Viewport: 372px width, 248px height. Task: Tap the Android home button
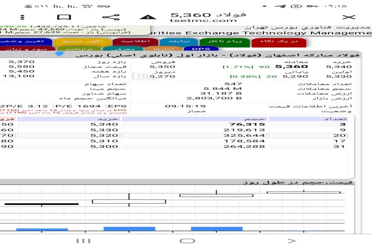pyautogui.click(x=187, y=241)
